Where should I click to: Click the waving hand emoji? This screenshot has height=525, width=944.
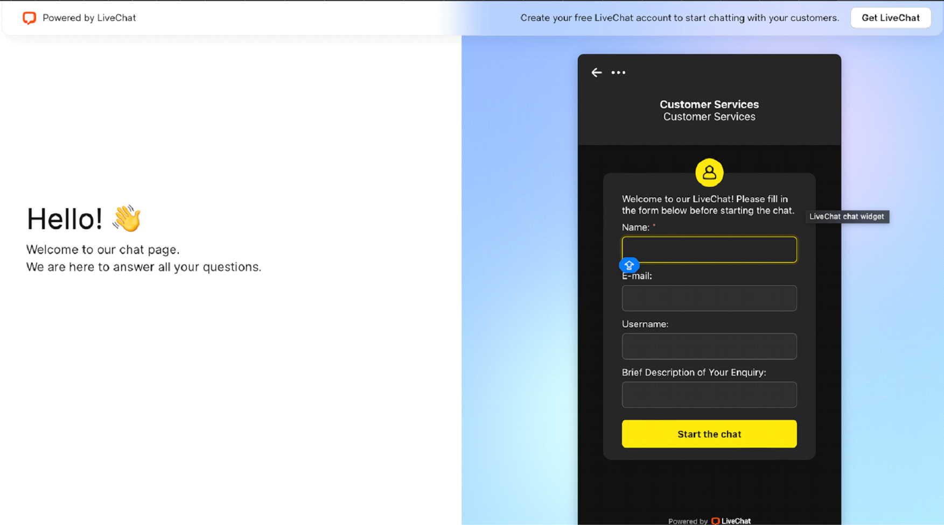tap(127, 218)
